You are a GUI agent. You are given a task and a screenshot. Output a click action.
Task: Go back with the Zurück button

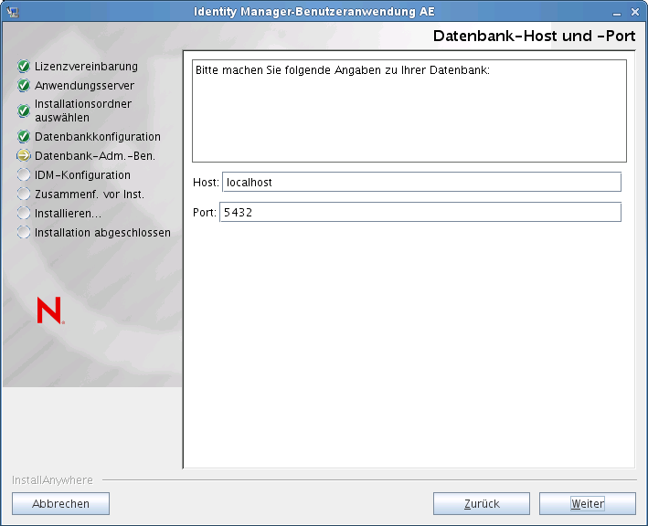pyautogui.click(x=482, y=503)
